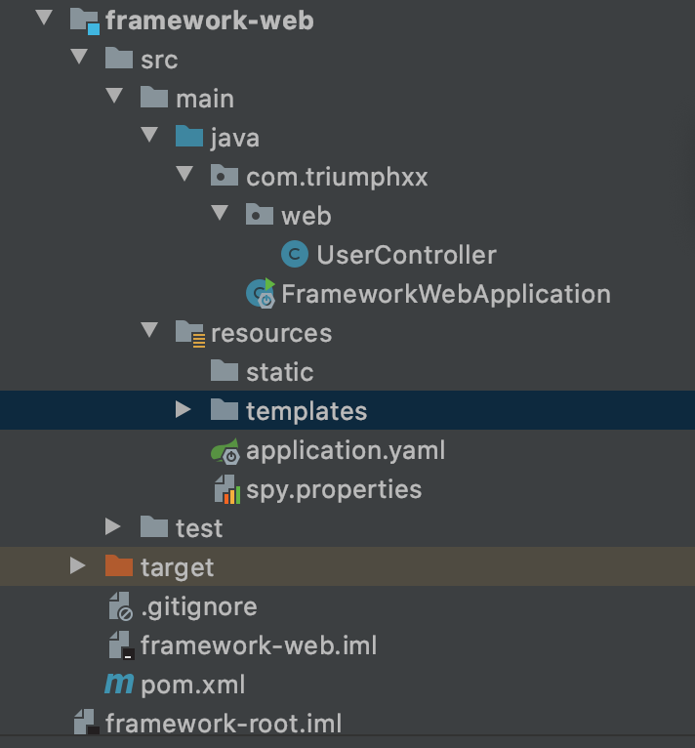Screen dimensions: 695x748
Task: Click the FrameworkWebApplication Spring Boot icon
Action: pyautogui.click(x=261, y=293)
